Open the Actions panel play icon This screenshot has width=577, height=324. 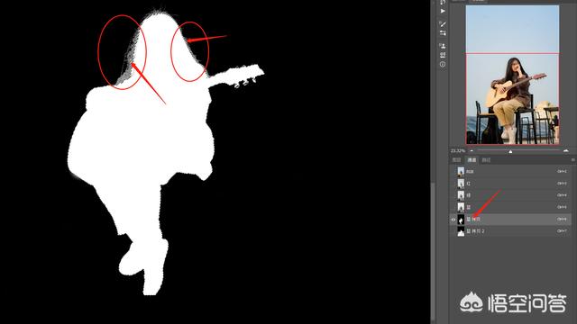pos(443,12)
